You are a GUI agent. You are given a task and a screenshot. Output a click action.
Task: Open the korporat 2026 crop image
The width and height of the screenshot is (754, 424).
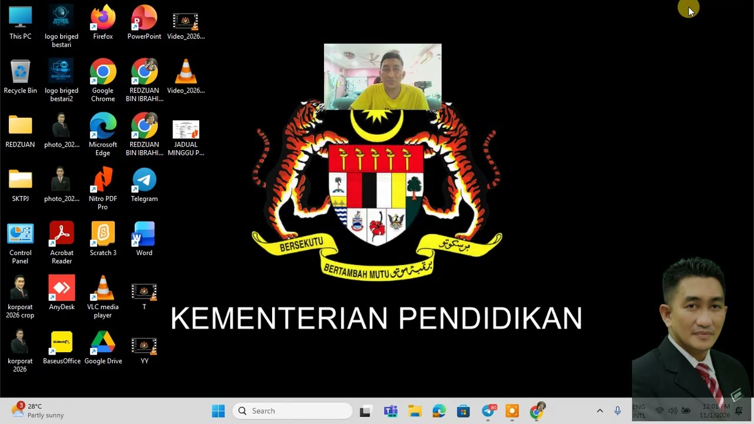[20, 297]
